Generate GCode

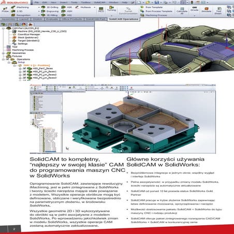coord(195,9)
